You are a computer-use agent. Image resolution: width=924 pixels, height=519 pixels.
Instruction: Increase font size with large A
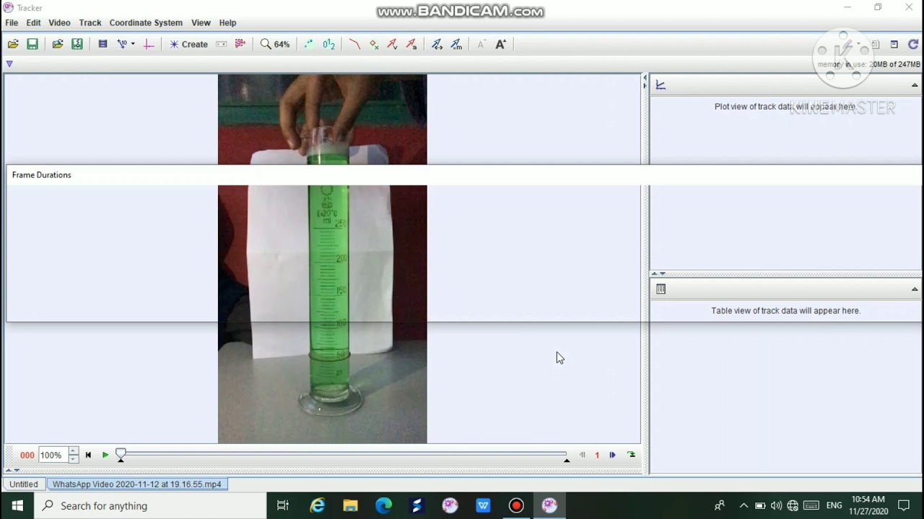pos(500,44)
